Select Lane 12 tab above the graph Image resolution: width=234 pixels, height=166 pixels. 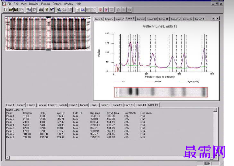(x=176, y=19)
